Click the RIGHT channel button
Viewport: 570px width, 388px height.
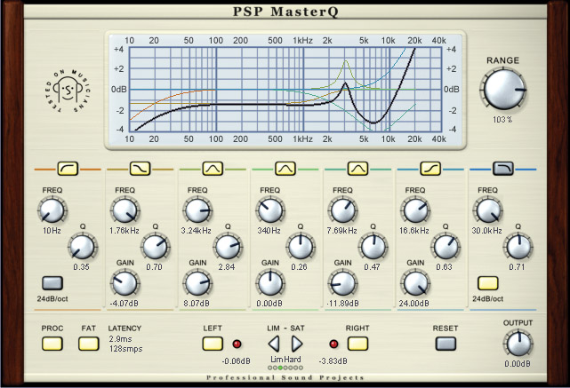[x=357, y=343]
